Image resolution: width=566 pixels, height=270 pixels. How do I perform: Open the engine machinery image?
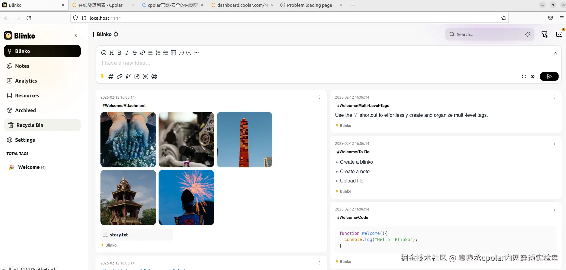186,140
